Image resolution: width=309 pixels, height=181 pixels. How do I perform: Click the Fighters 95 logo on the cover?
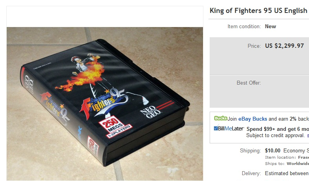(102, 103)
